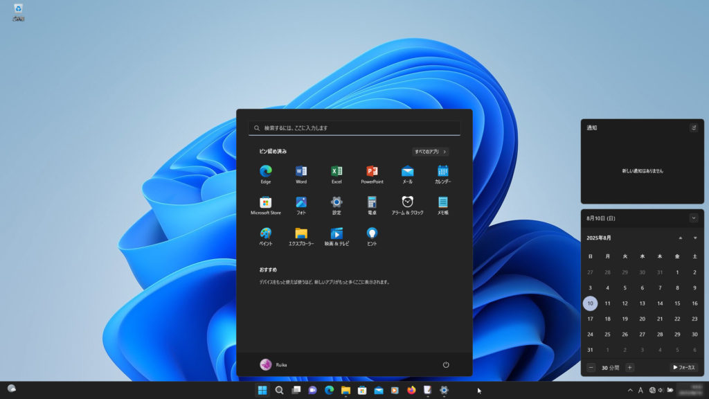The width and height of the screenshot is (709, 399).
Task: Show hidden system tray icons
Action: [630, 390]
